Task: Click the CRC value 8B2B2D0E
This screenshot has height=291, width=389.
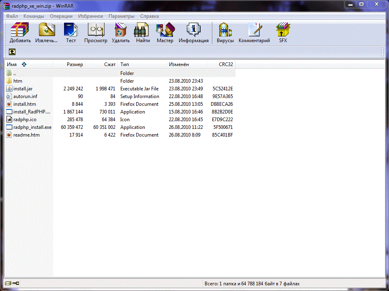Action: click(222, 111)
